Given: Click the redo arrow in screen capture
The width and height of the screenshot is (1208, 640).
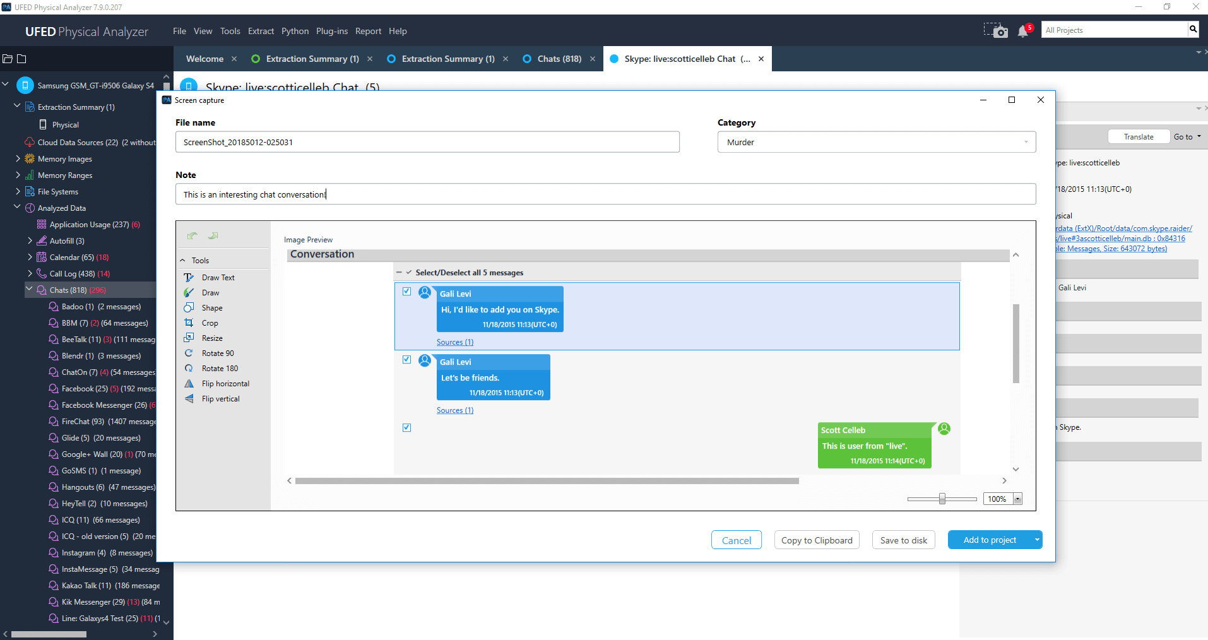Looking at the screenshot, I should point(213,236).
